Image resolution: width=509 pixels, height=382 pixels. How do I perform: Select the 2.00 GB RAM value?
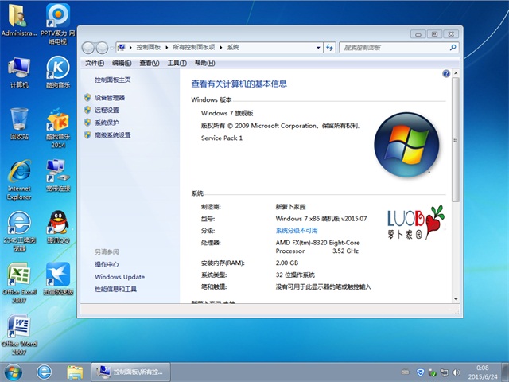[286, 263]
